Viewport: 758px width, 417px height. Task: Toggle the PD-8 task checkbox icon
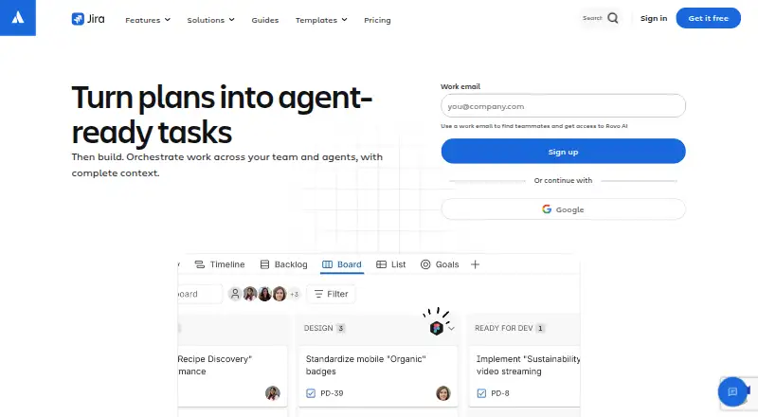click(x=481, y=393)
